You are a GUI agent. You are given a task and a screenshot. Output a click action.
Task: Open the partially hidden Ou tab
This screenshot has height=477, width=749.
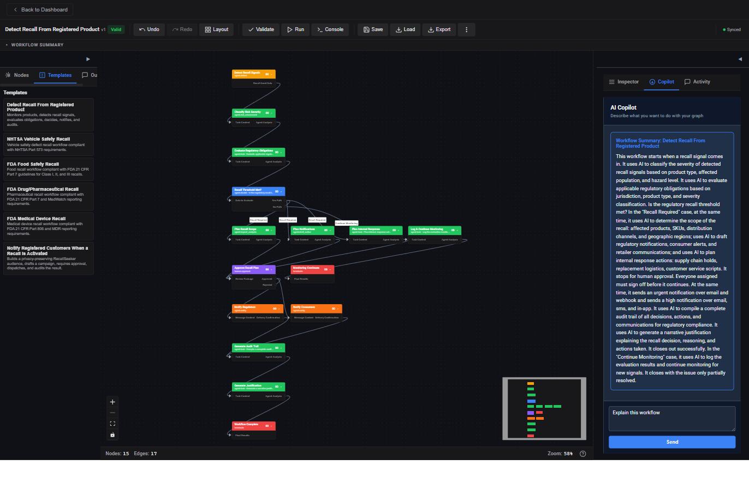point(90,75)
